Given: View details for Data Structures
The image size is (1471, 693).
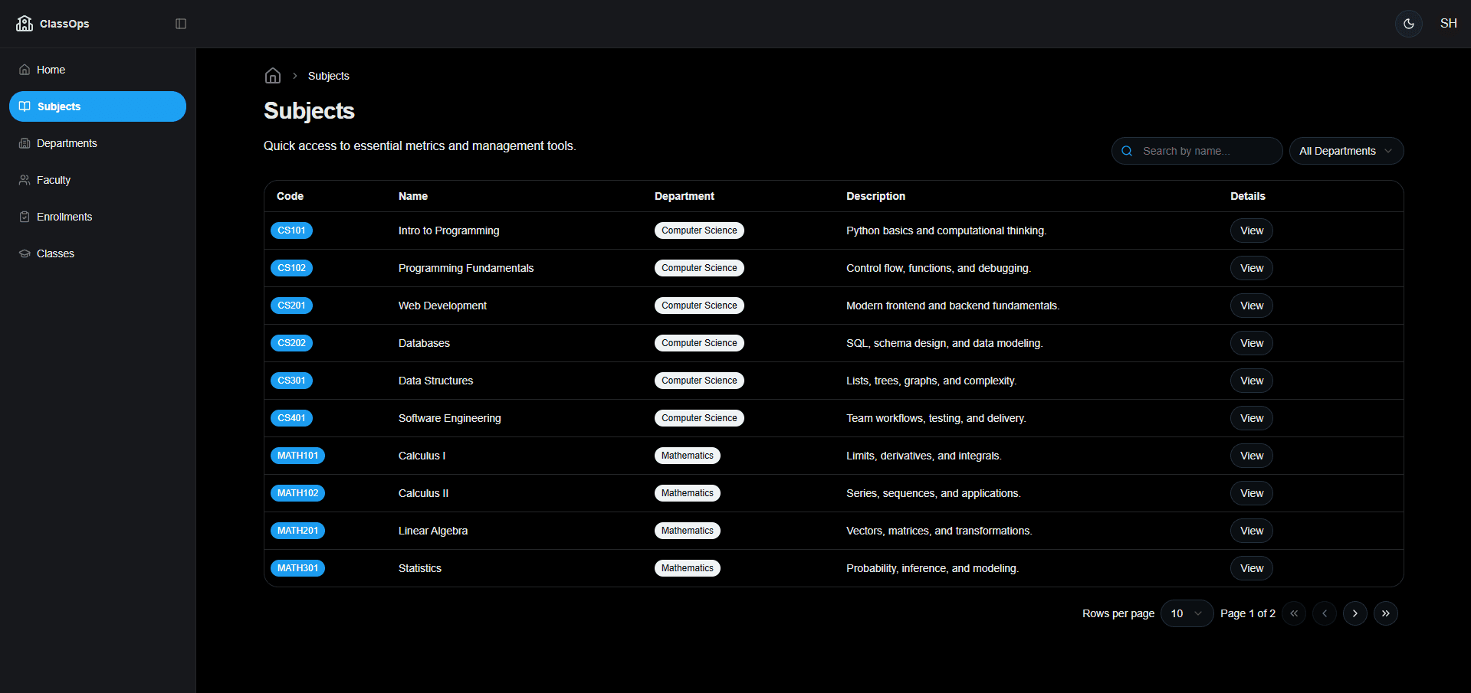Looking at the screenshot, I should click(1252, 381).
